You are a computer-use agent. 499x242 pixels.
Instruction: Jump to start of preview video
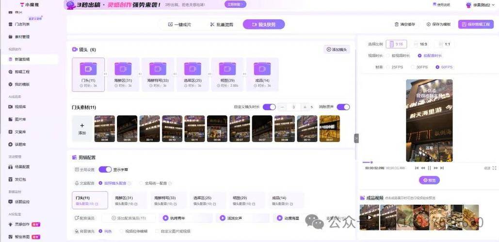(417, 168)
